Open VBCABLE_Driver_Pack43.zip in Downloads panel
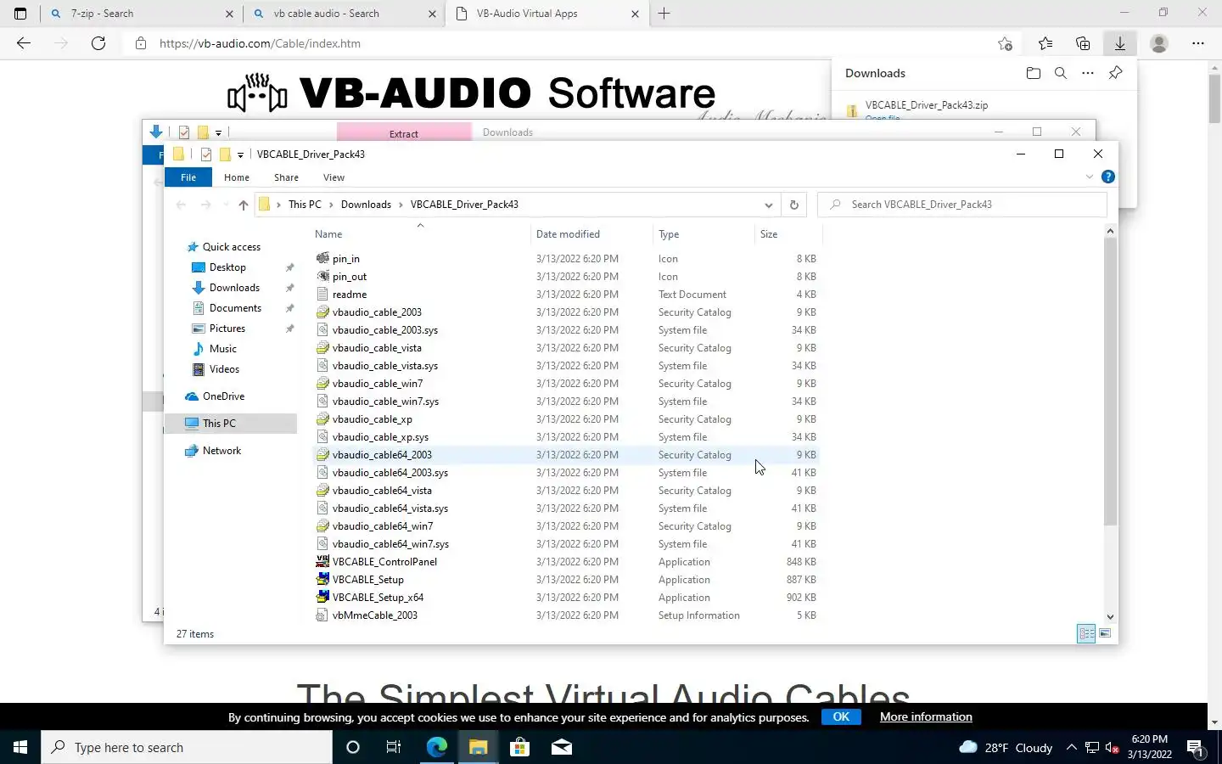This screenshot has width=1222, height=764. [x=926, y=105]
